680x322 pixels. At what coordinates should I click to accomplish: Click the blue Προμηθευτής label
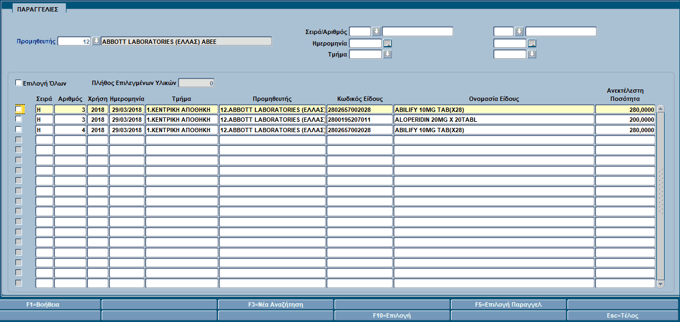pos(36,41)
